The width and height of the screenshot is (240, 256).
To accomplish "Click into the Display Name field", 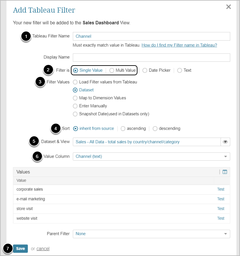I will [151, 57].
